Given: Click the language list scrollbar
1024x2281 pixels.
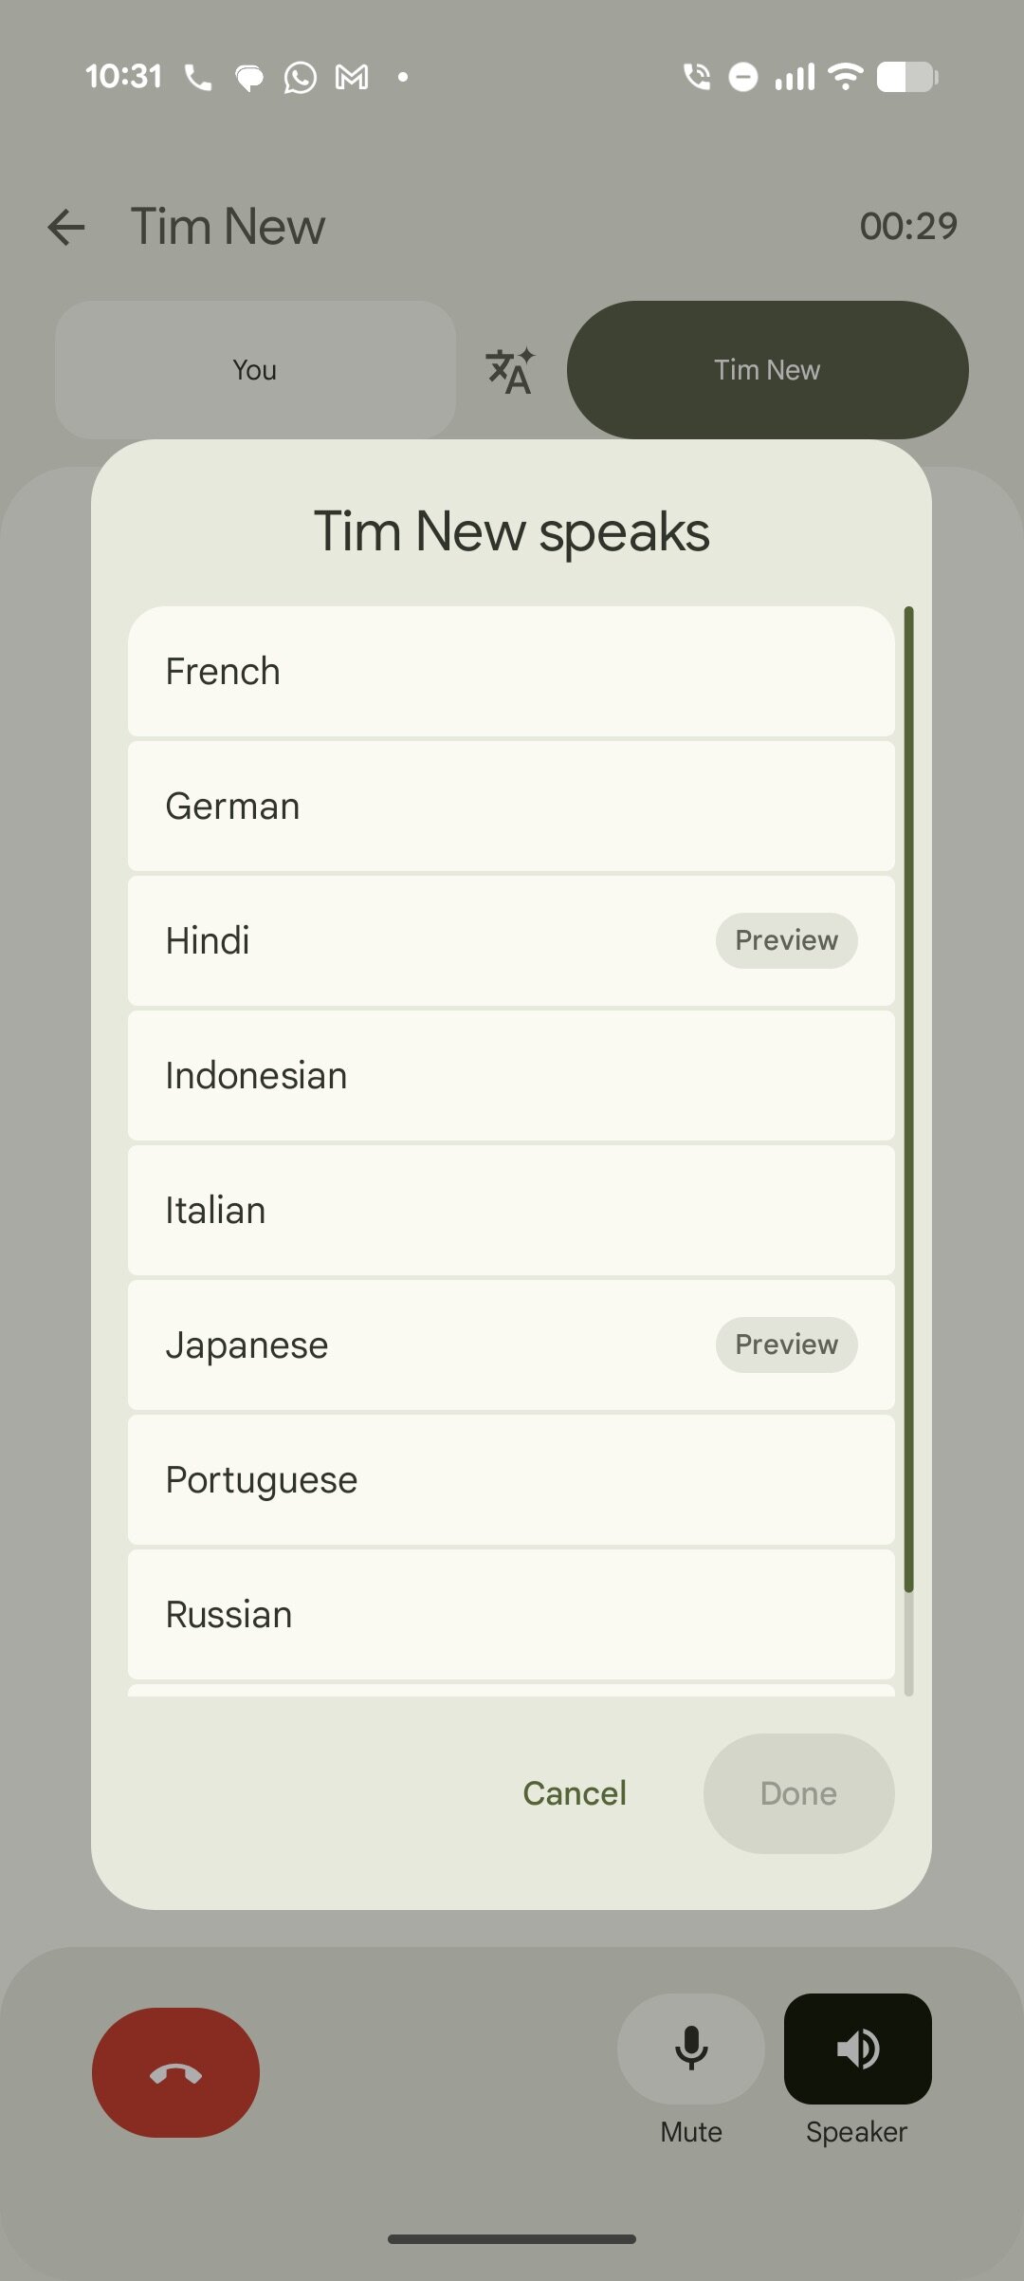Looking at the screenshot, I should (908, 1099).
